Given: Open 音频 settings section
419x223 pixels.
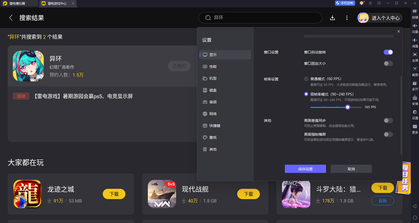Looking at the screenshot, I should click(x=225, y=102).
